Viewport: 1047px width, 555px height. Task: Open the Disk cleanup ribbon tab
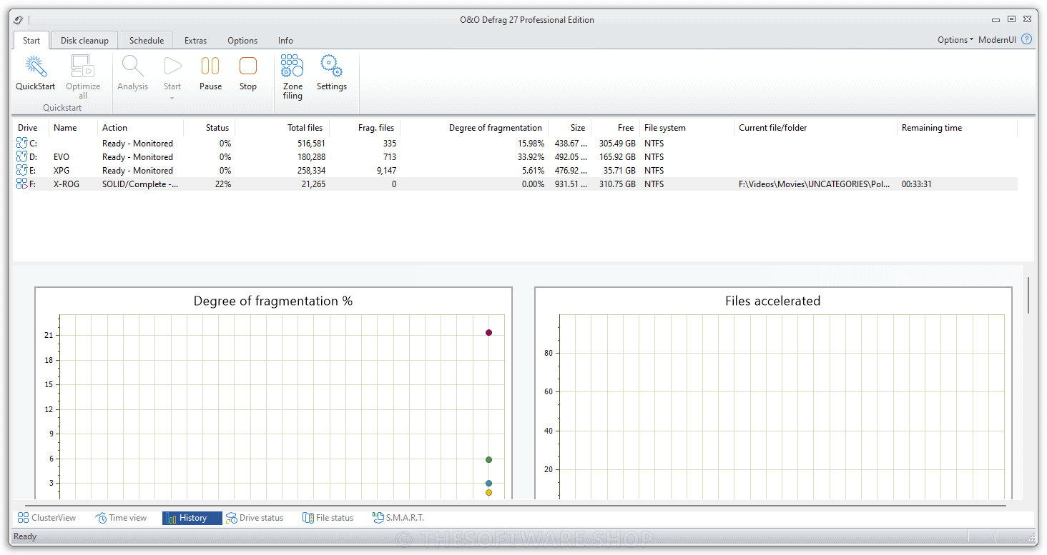point(84,41)
